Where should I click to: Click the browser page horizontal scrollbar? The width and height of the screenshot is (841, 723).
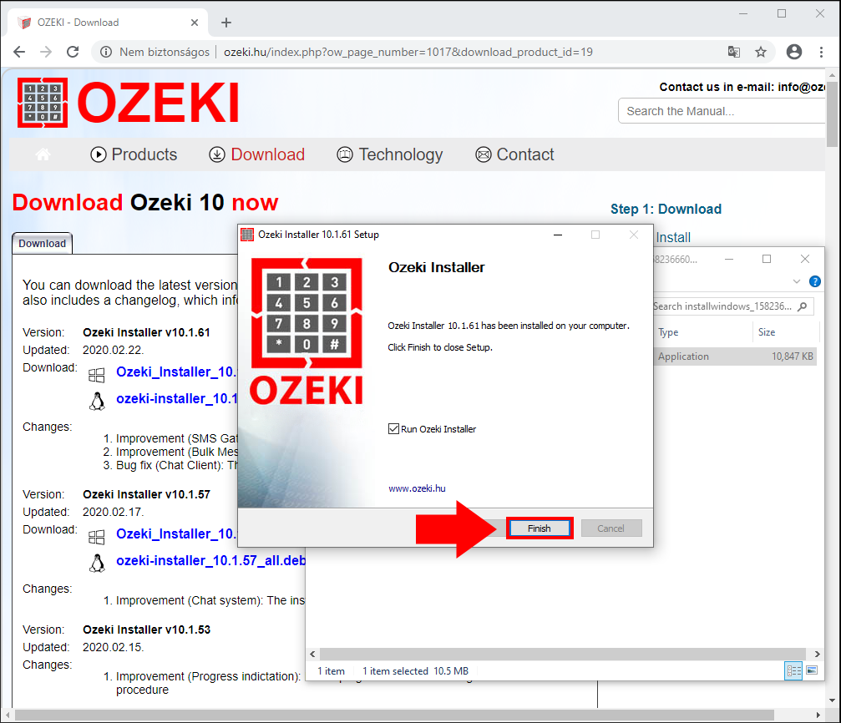point(394,715)
